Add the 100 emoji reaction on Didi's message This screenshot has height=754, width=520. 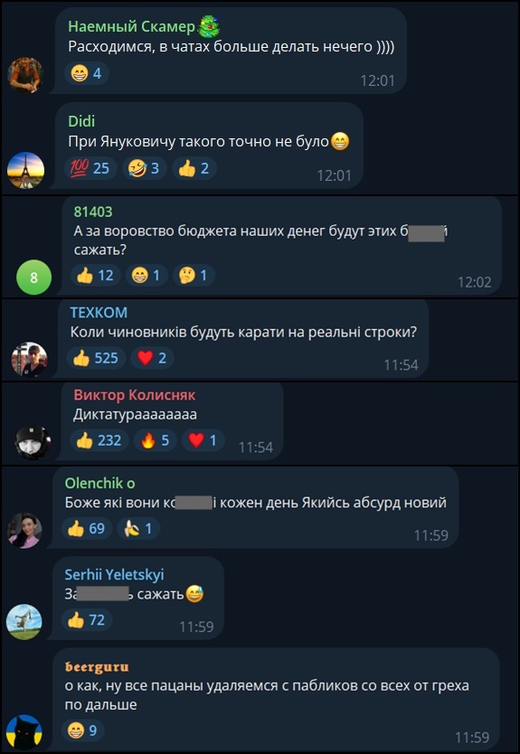(90, 168)
